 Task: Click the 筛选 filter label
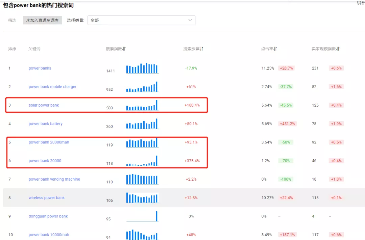click(x=12, y=20)
